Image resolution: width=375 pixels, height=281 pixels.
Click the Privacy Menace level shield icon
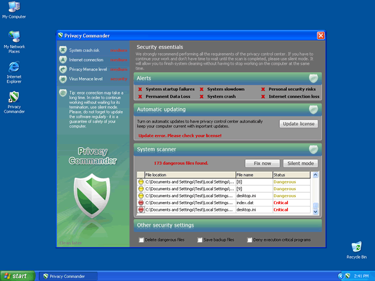pyautogui.click(x=63, y=69)
